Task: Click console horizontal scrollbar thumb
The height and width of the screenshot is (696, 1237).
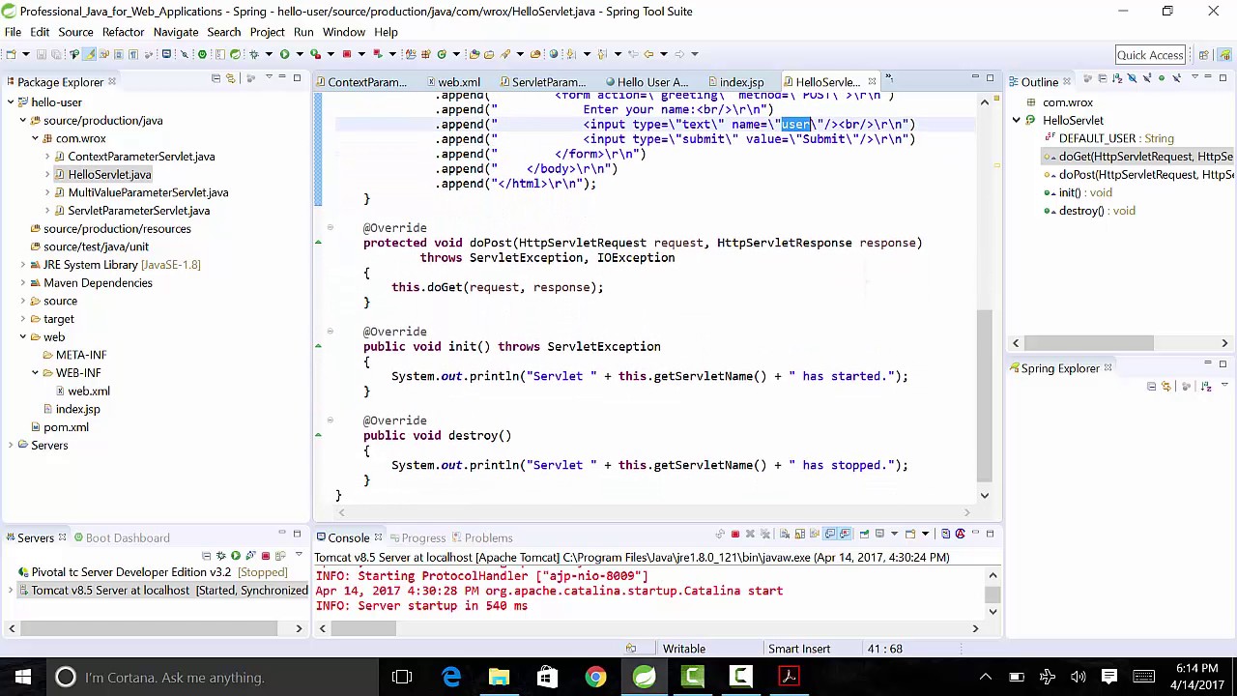Action: coord(363,628)
